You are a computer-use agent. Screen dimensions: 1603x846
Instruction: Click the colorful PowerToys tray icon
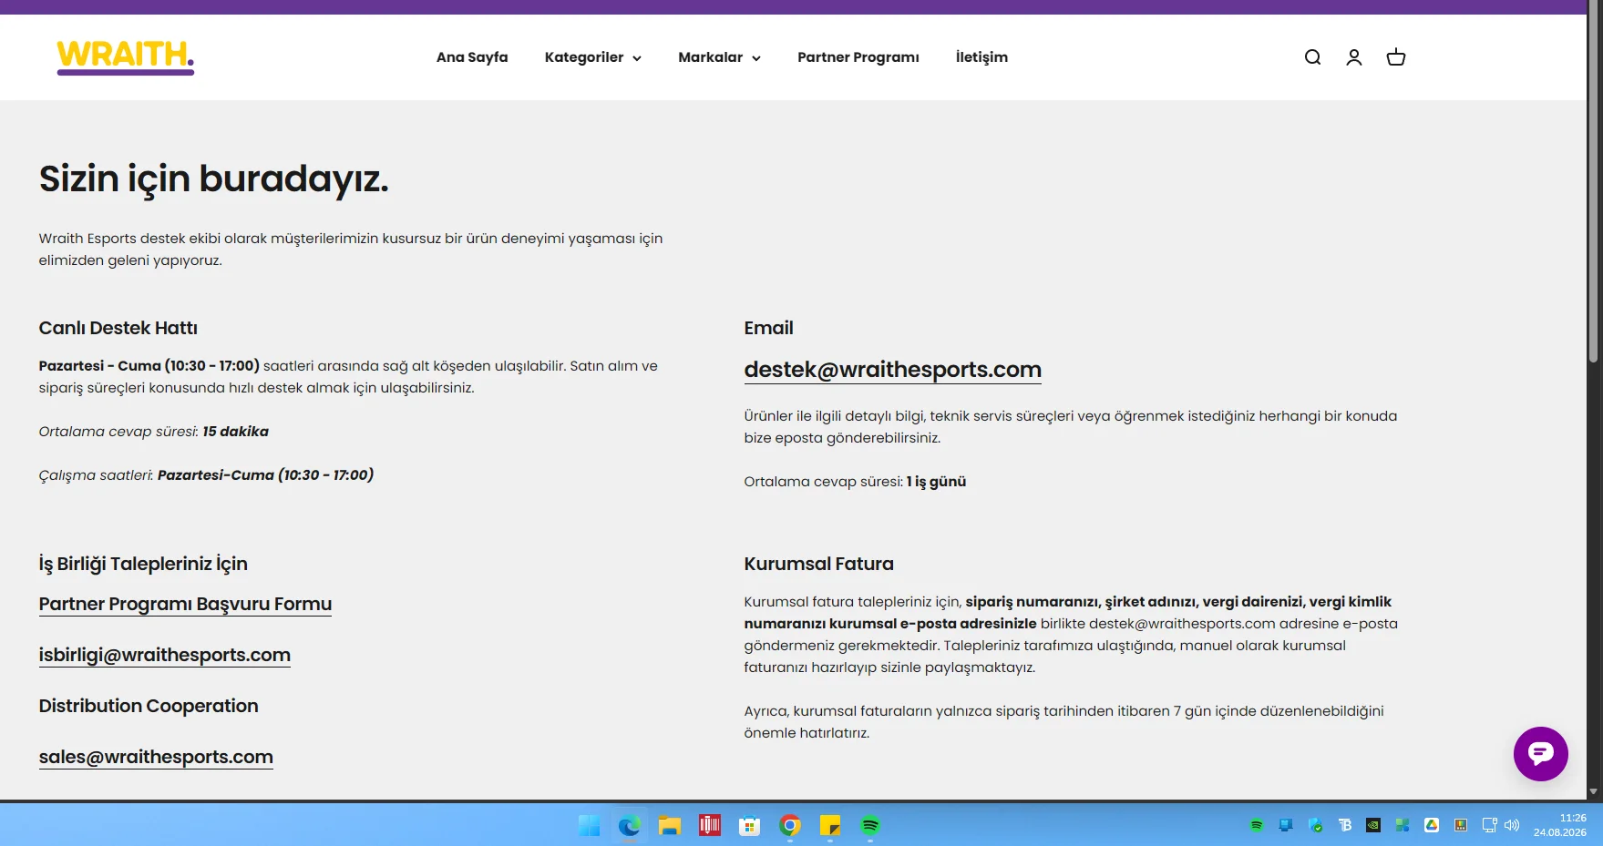pyautogui.click(x=1461, y=825)
